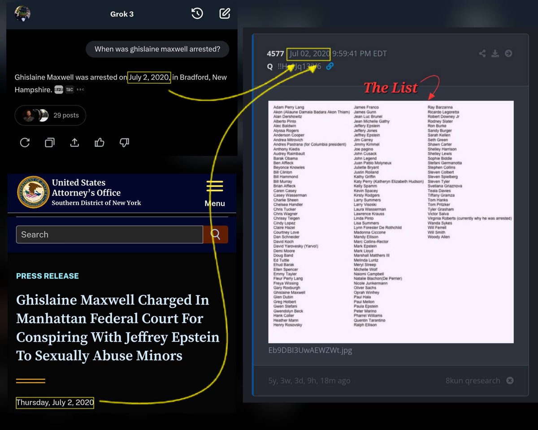Click the Search input field
Image resolution: width=538 pixels, height=430 pixels.
point(109,234)
